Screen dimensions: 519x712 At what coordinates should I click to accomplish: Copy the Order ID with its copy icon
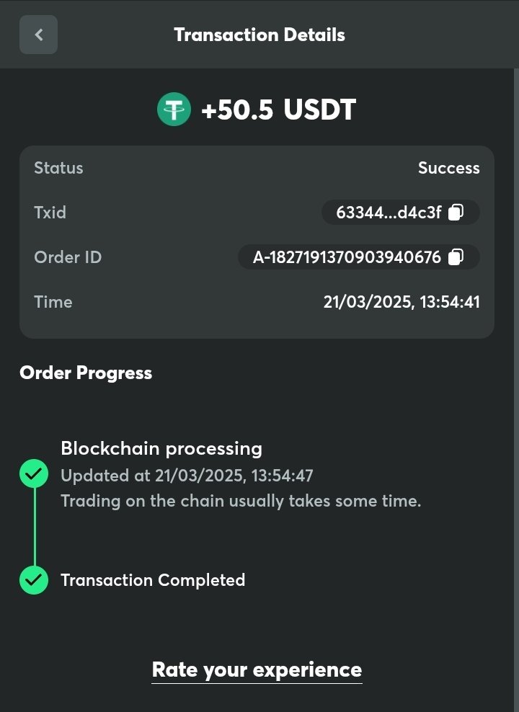(x=456, y=257)
